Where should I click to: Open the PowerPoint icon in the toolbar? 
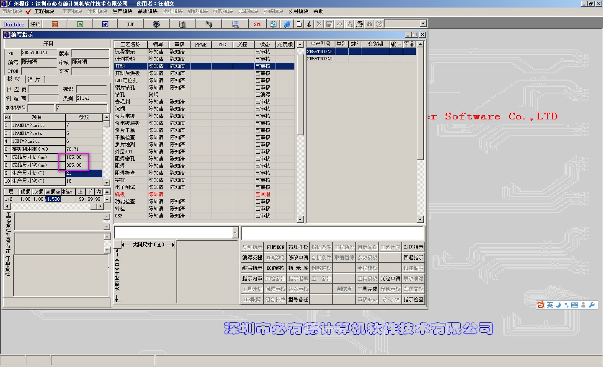coord(55,24)
